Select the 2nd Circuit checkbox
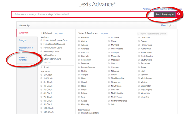The height and width of the screenshot is (114, 187). tap(41, 78)
